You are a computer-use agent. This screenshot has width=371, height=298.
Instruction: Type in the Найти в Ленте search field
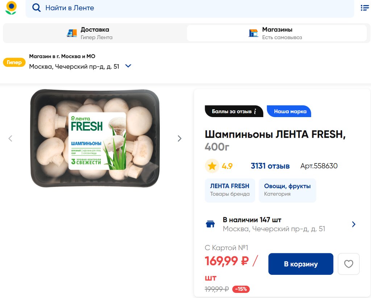196,8
